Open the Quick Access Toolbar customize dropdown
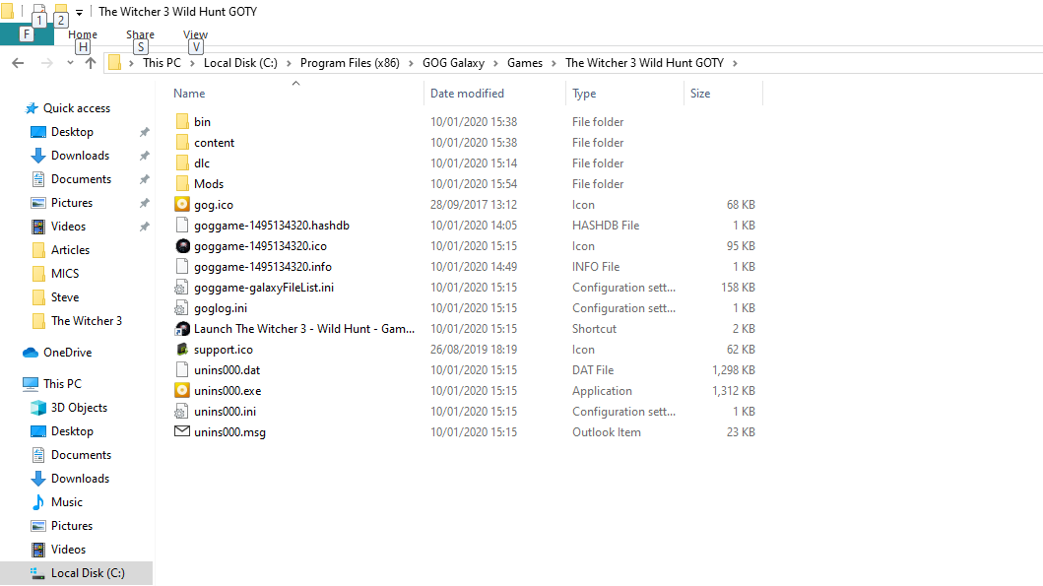The height and width of the screenshot is (586, 1043). [79, 12]
